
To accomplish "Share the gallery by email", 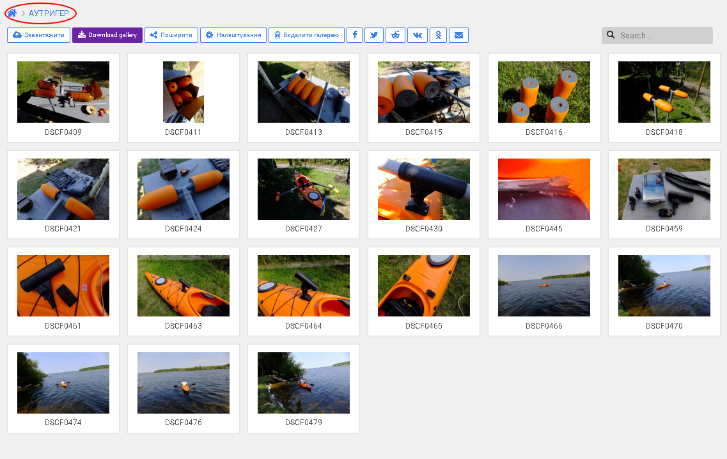I will (458, 35).
